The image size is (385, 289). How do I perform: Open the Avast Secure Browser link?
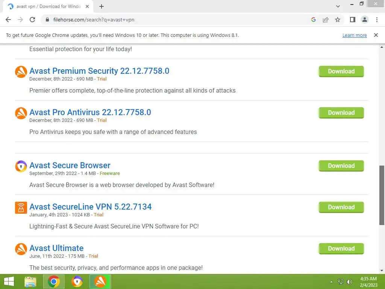(70, 165)
